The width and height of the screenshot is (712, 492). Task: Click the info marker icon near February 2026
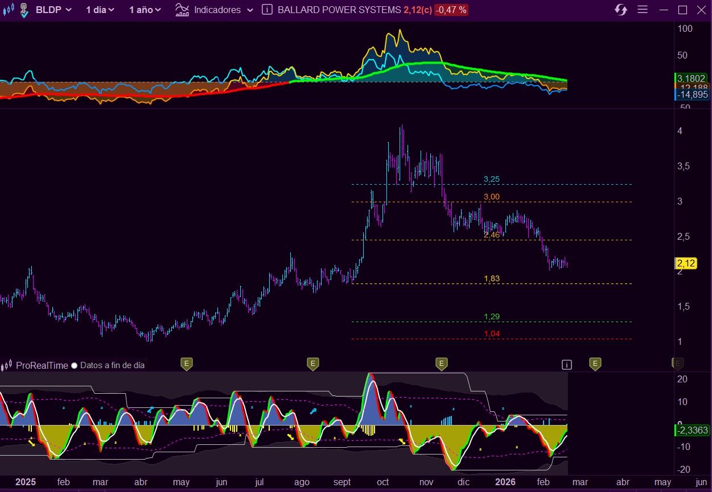[566, 365]
